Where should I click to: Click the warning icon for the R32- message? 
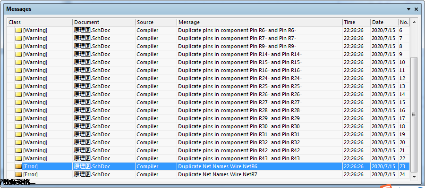click(18, 142)
